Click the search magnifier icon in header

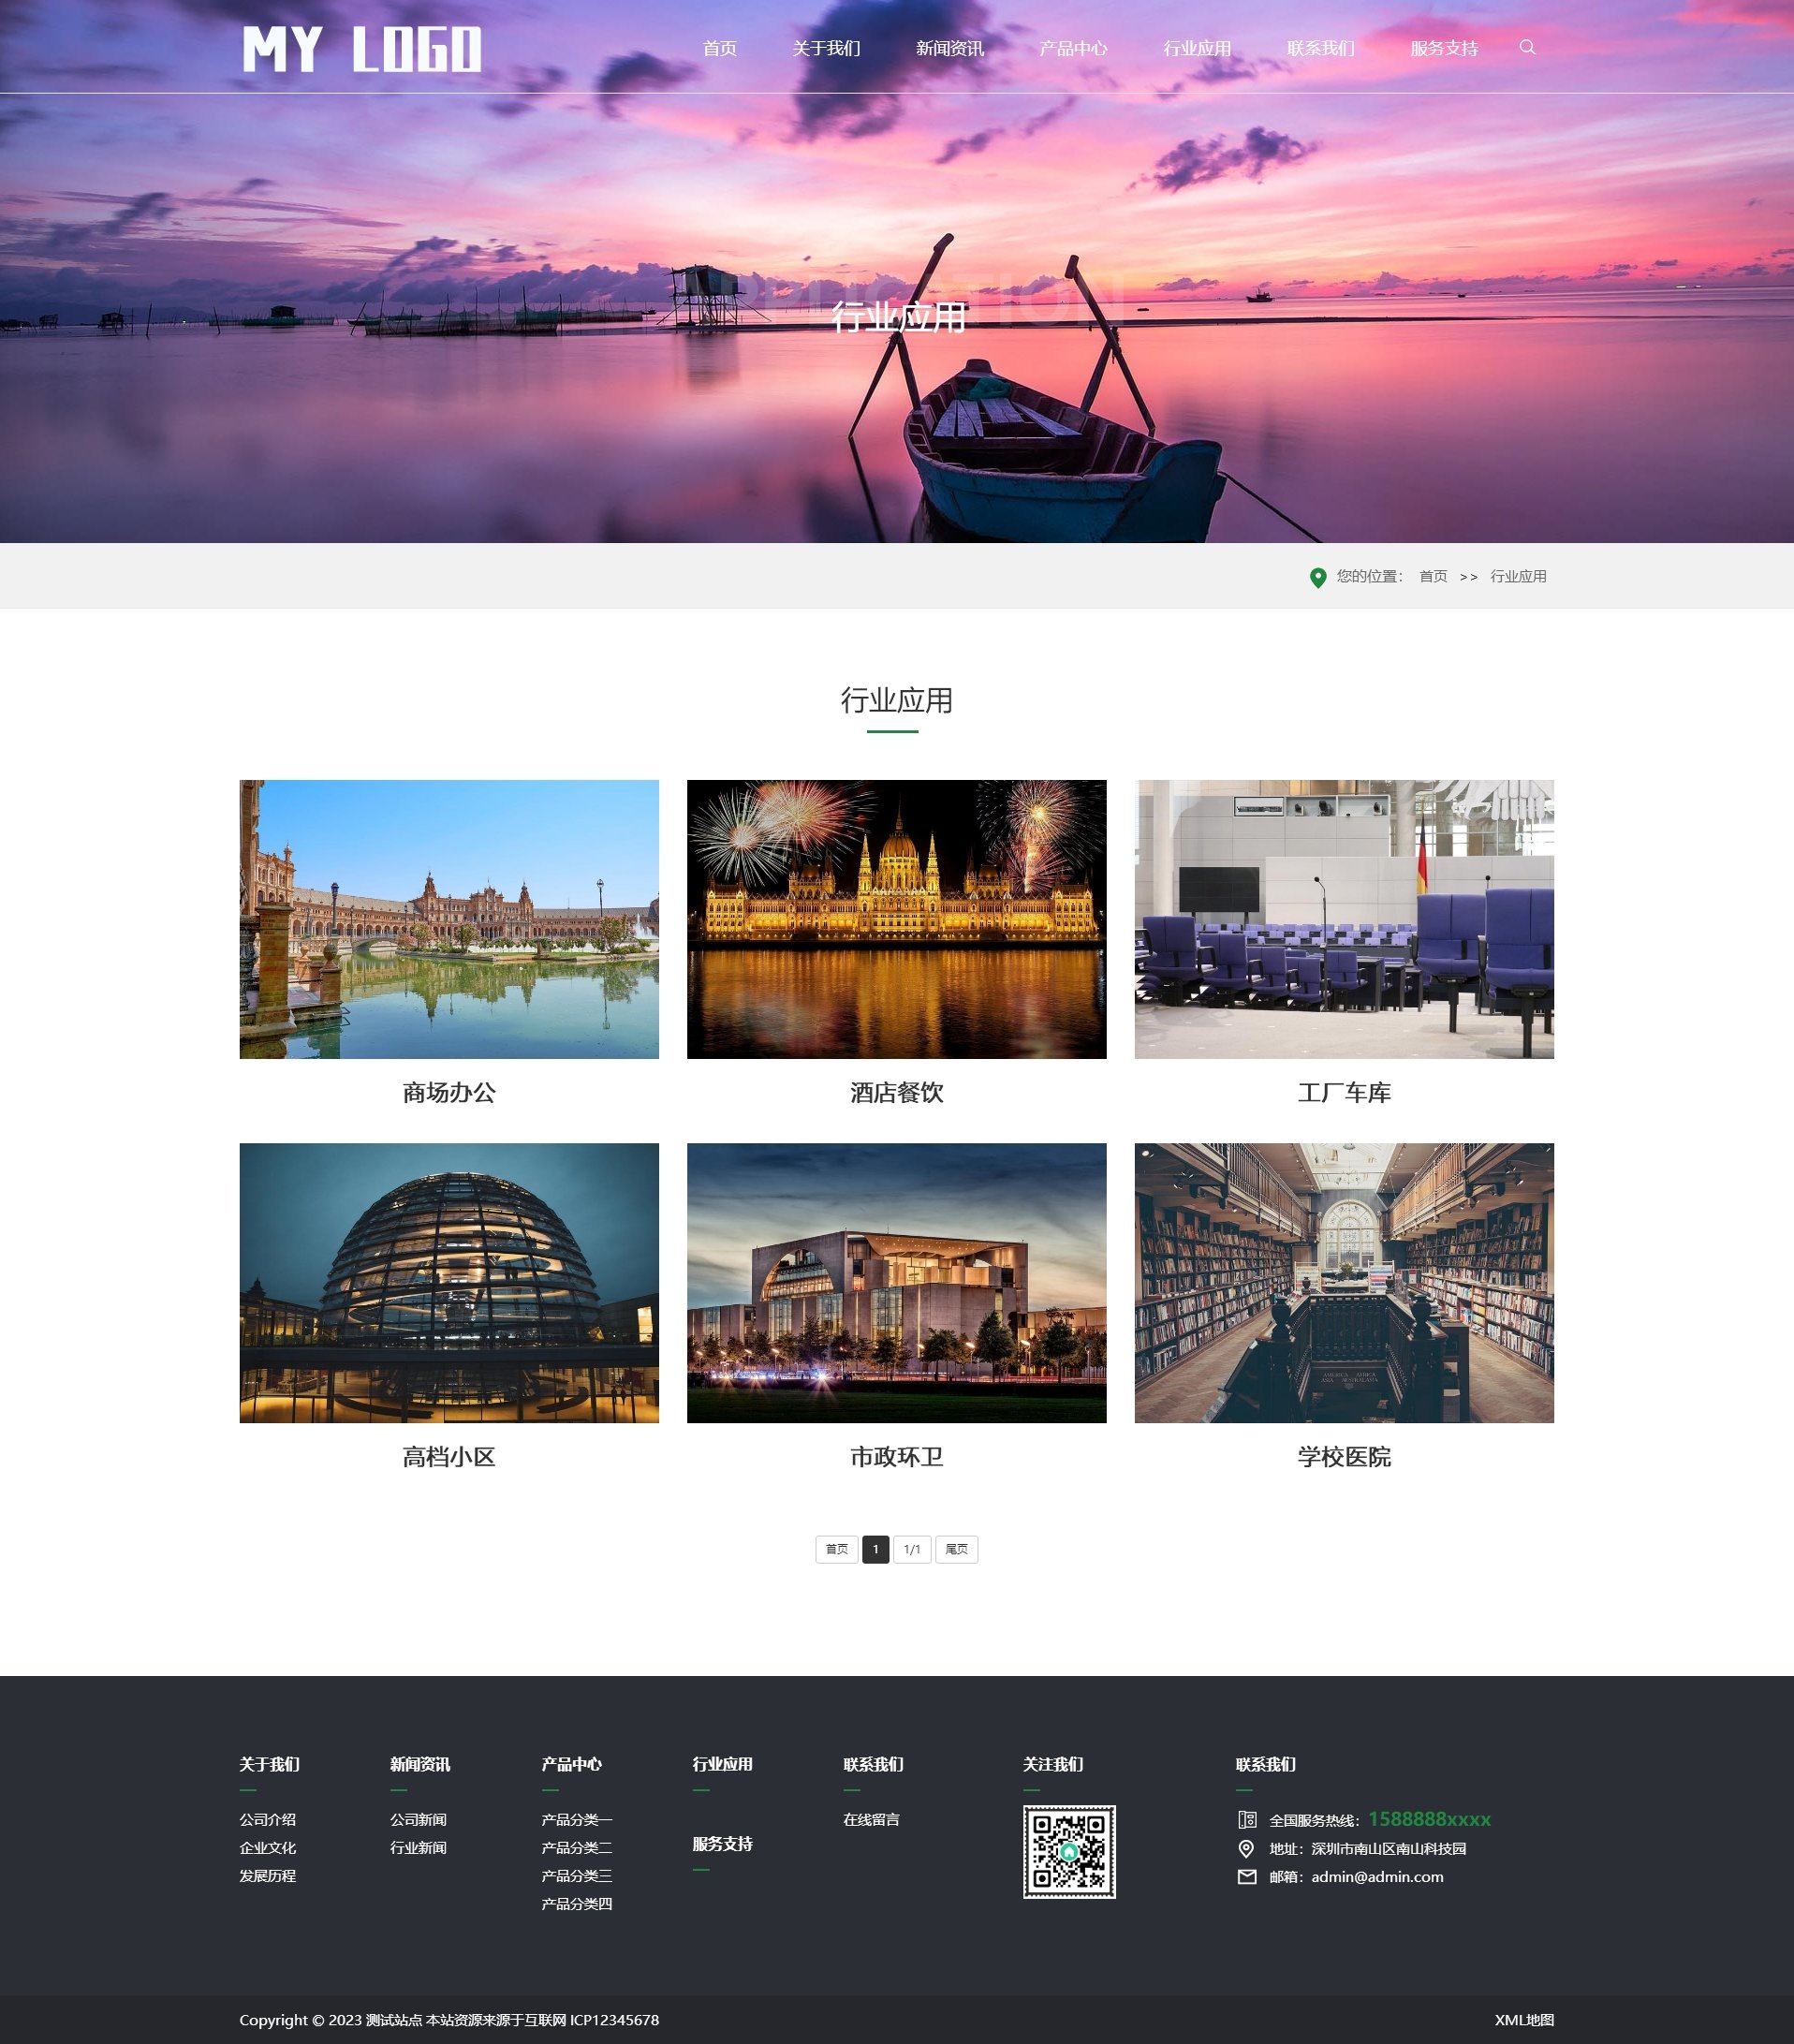point(1527,47)
